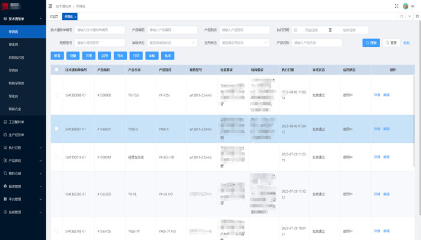This screenshot has width=421, height=240.
Task: Click the 工艺配料单 sidebar icon
Action: tap(5, 121)
